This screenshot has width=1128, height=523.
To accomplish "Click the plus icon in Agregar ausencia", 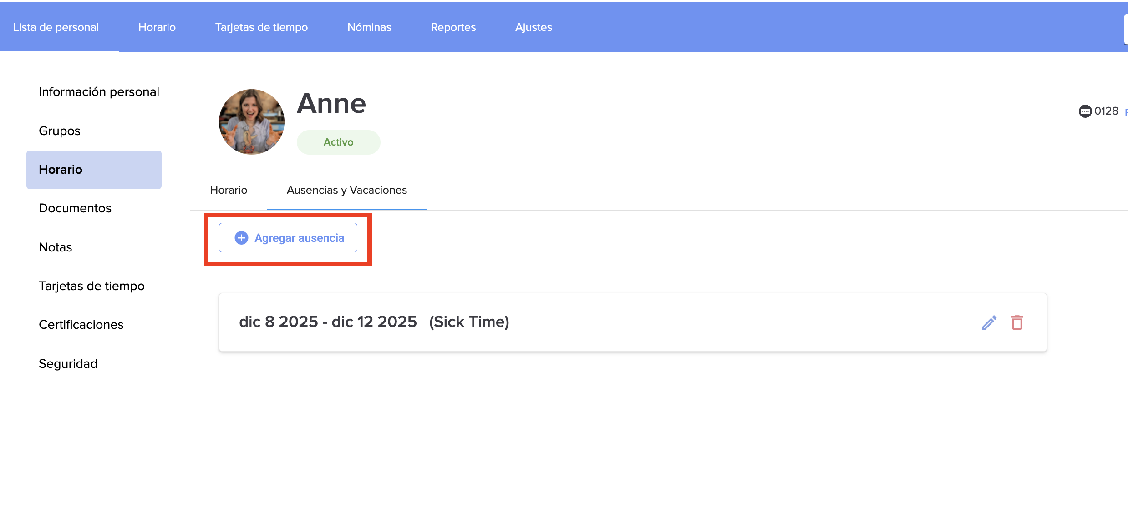I will coord(241,238).
